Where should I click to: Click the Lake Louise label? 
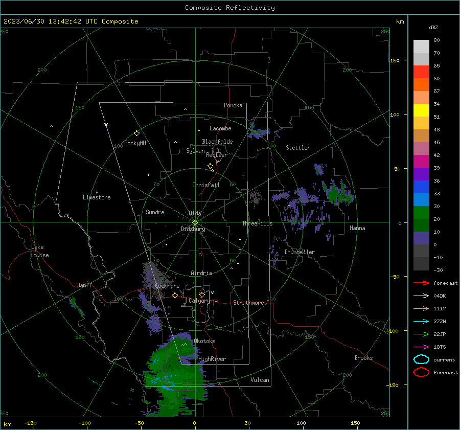(39, 251)
